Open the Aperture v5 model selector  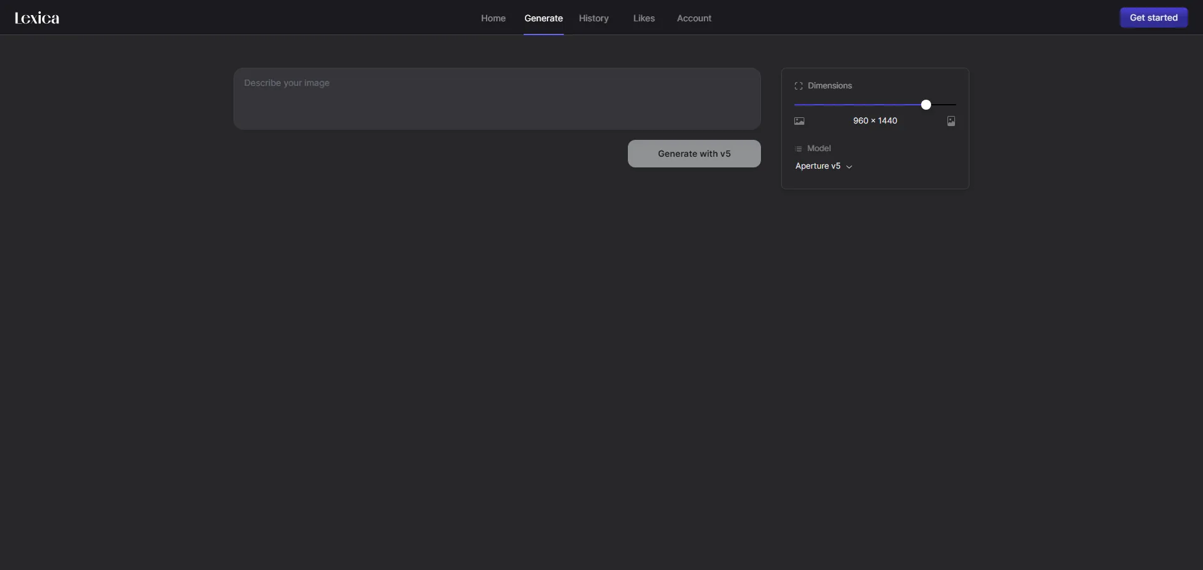(818, 166)
